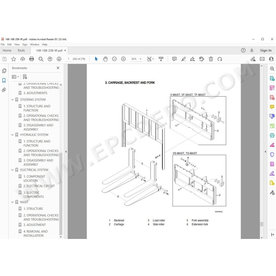Open the Window menu

[35, 45]
